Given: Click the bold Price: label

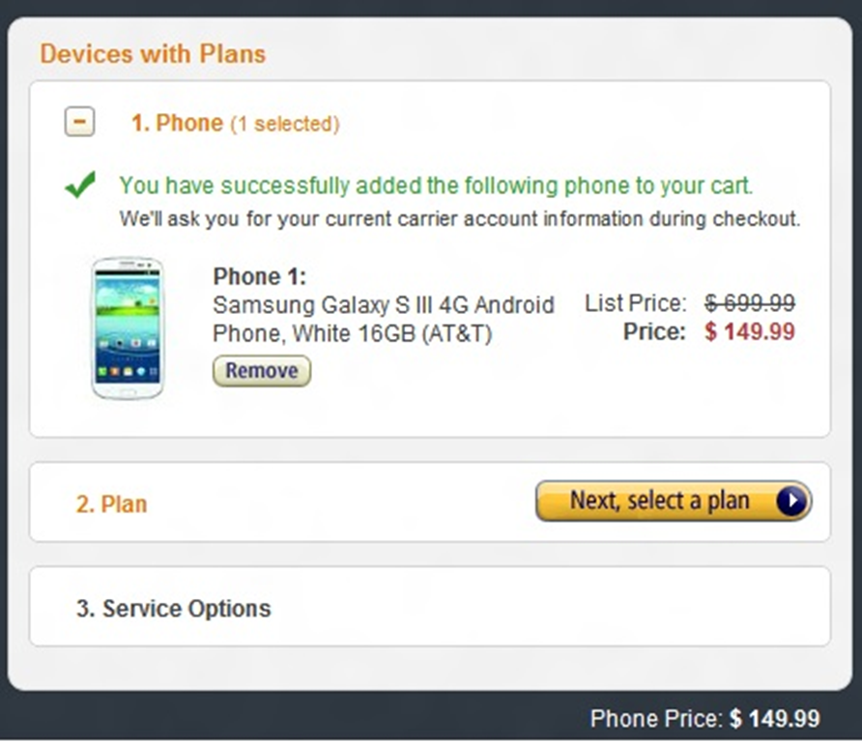Looking at the screenshot, I should coord(655,332).
